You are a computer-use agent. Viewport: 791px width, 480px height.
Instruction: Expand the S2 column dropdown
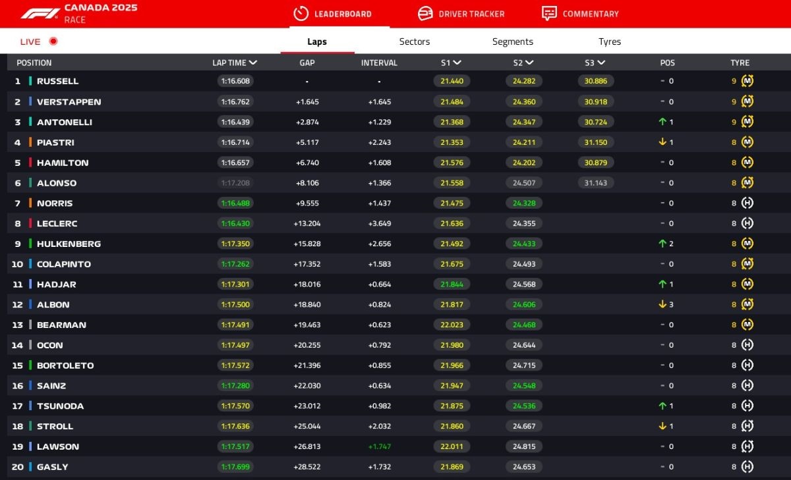coord(529,63)
